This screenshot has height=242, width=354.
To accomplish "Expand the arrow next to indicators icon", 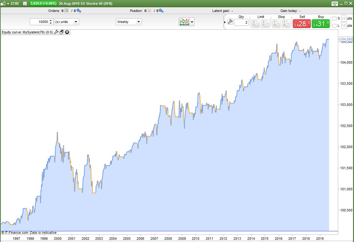I will click(x=192, y=22).
